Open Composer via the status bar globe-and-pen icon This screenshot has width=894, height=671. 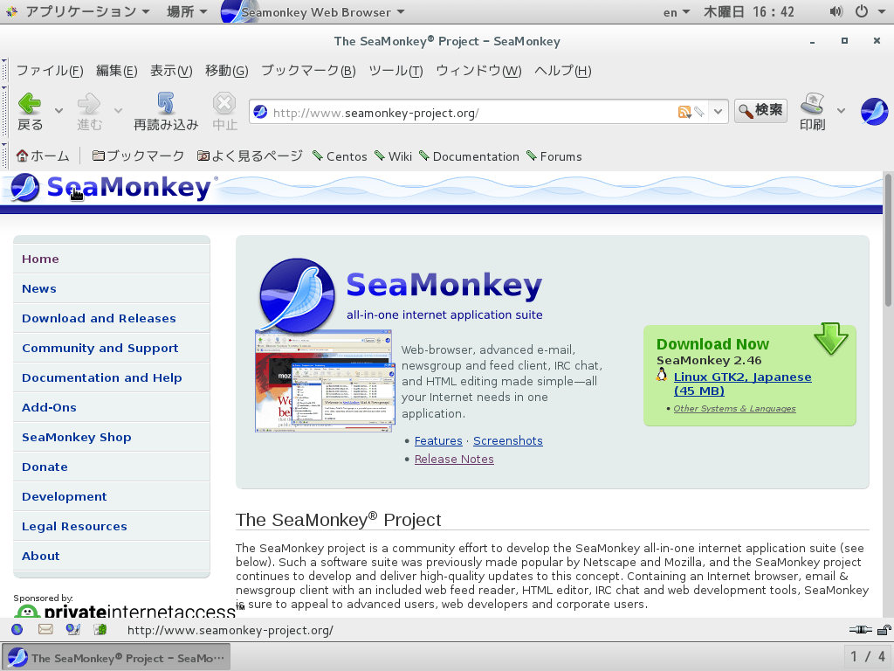(x=72, y=629)
